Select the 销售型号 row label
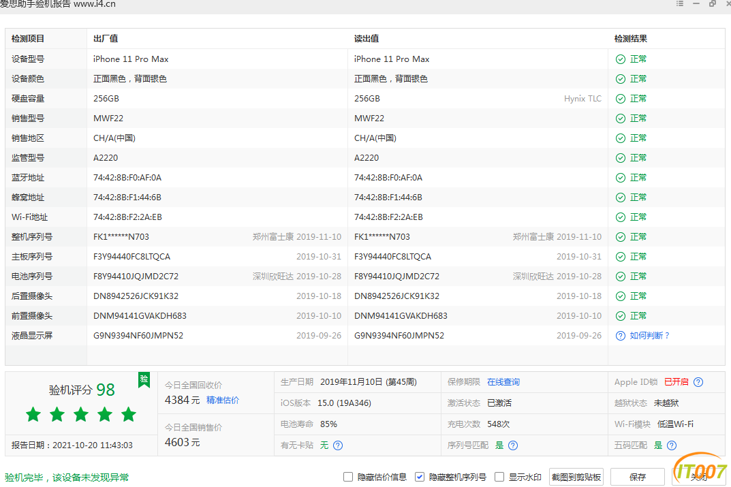731x487 pixels. [x=28, y=119]
